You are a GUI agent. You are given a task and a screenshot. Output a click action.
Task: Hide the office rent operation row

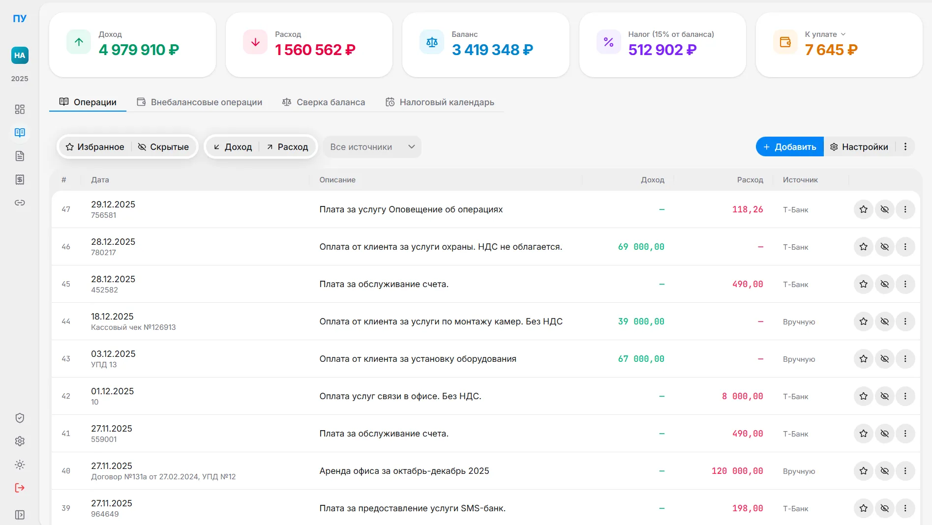point(884,471)
